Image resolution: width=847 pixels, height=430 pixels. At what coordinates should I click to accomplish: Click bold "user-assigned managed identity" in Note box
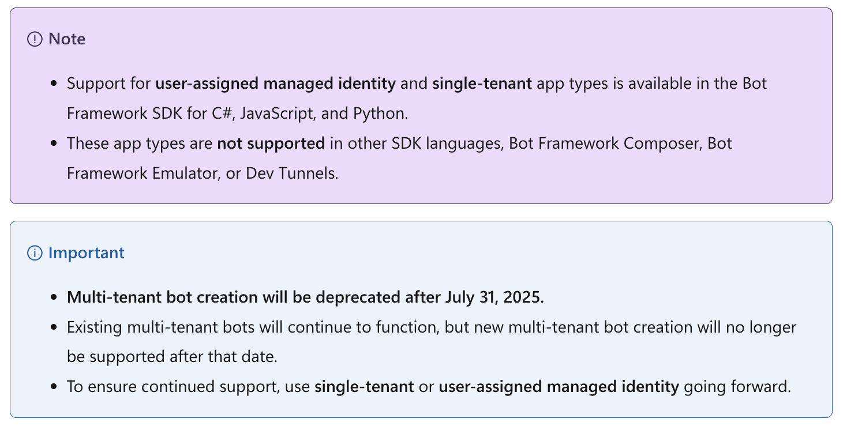(x=275, y=84)
